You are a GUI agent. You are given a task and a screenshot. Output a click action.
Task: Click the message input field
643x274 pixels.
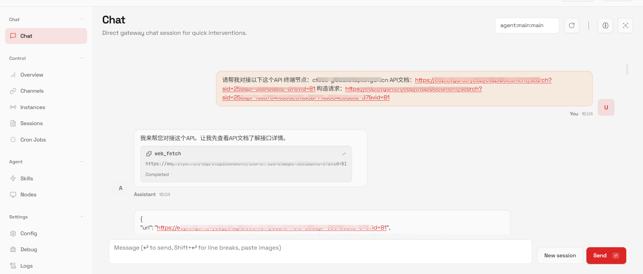point(320,251)
